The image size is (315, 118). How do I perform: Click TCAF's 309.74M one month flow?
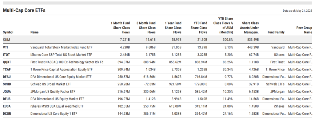[x=124, y=69]
